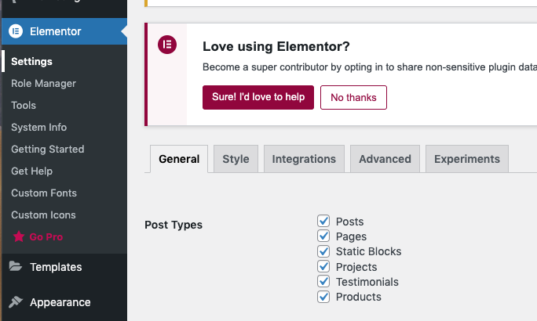Open the Integrations tab
This screenshot has width=537, height=321.
click(x=304, y=159)
